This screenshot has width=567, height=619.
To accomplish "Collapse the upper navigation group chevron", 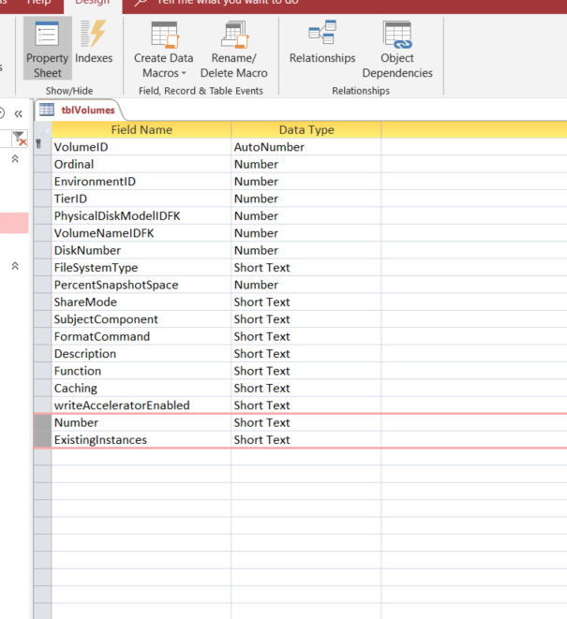I will tap(15, 160).
